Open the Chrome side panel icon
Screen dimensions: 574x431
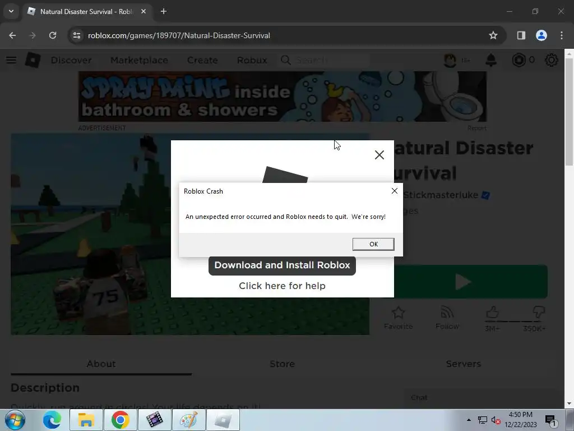pyautogui.click(x=521, y=35)
